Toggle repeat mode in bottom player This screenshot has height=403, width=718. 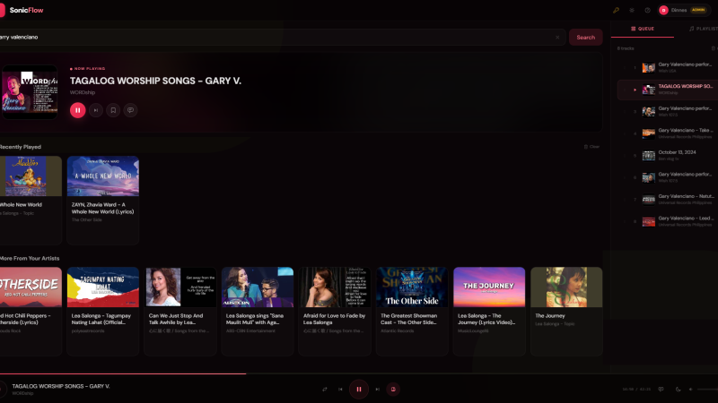325,390
